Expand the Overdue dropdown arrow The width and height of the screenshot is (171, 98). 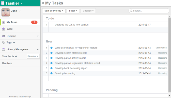pyautogui.click(x=38, y=36)
